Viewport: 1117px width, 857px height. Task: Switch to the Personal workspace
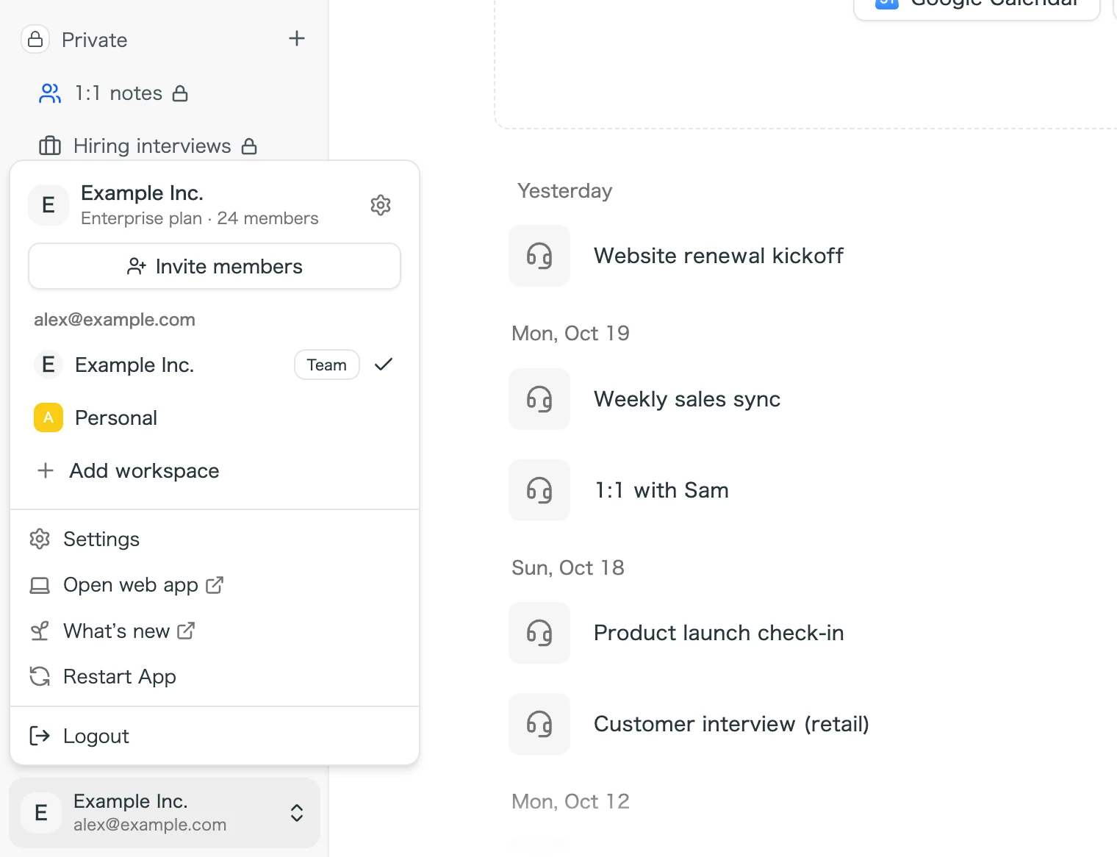point(215,417)
